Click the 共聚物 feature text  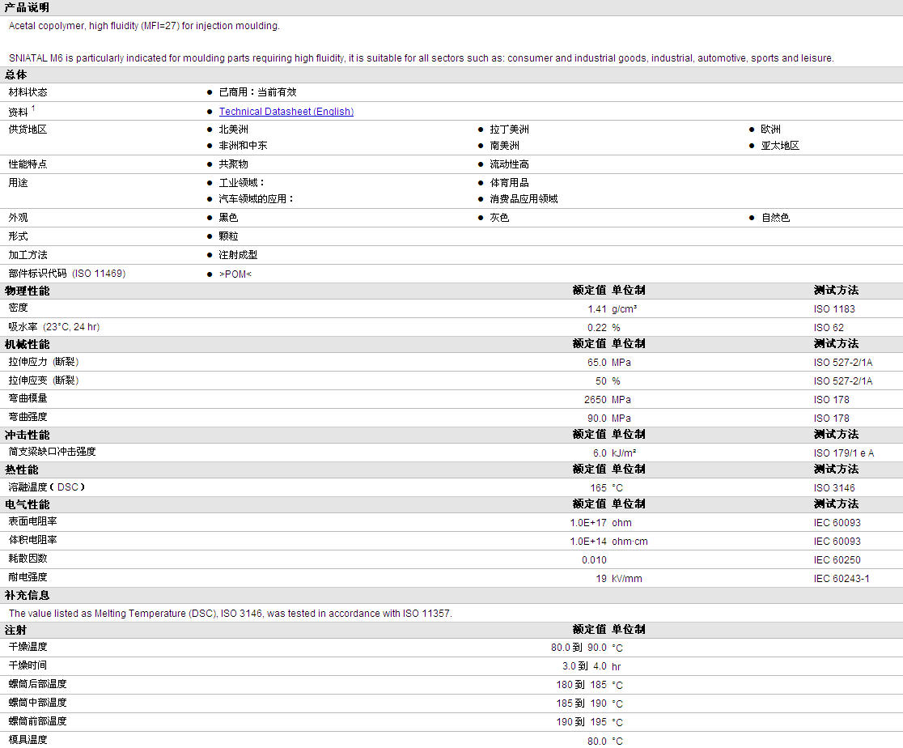(x=233, y=164)
